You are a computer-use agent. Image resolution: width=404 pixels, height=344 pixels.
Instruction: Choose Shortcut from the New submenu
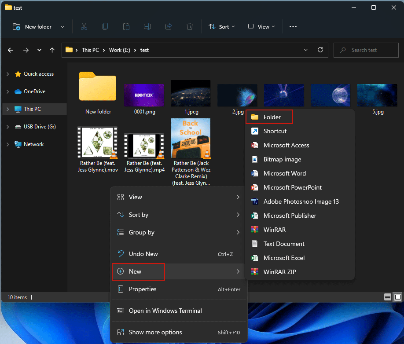300,131
